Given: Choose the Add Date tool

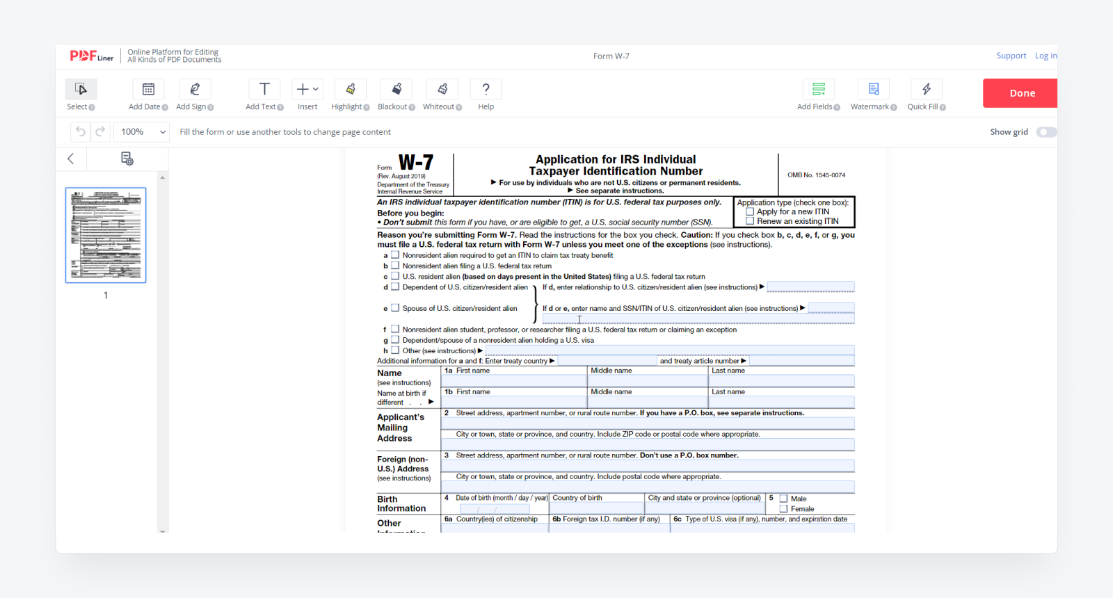Looking at the screenshot, I should tap(148, 89).
